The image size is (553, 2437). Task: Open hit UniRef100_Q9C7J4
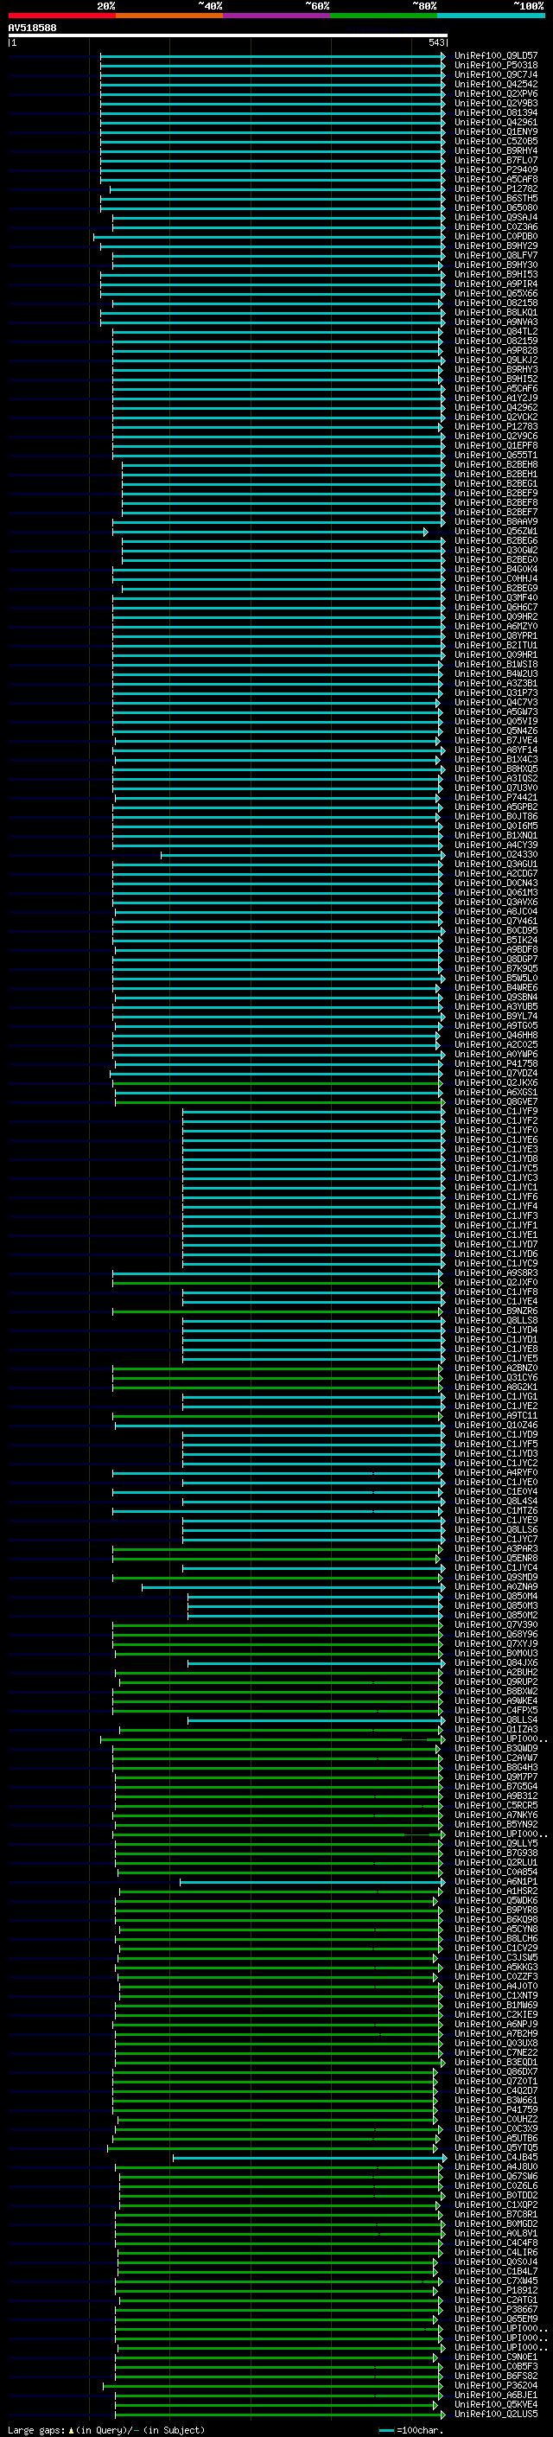tap(495, 74)
